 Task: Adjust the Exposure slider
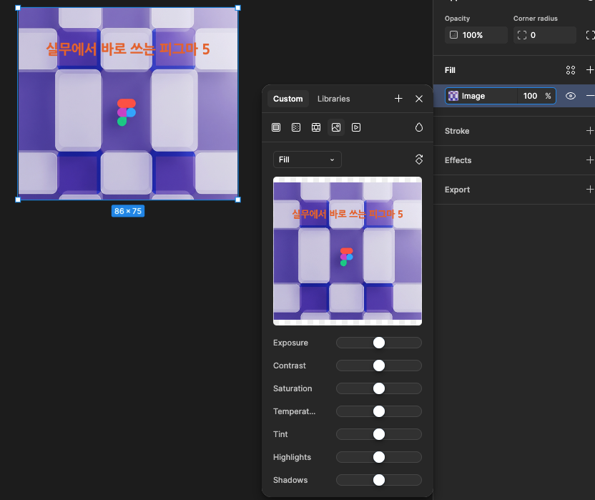(379, 343)
